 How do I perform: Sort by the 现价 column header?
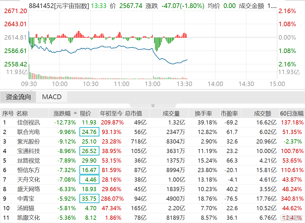coord(85,113)
